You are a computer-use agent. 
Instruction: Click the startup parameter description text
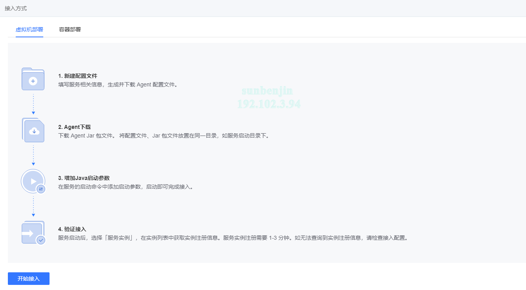pos(126,187)
